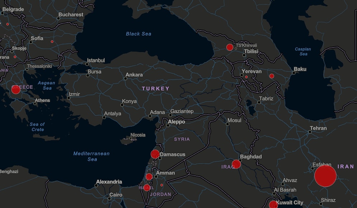Select the Cairo city marker

[110, 198]
